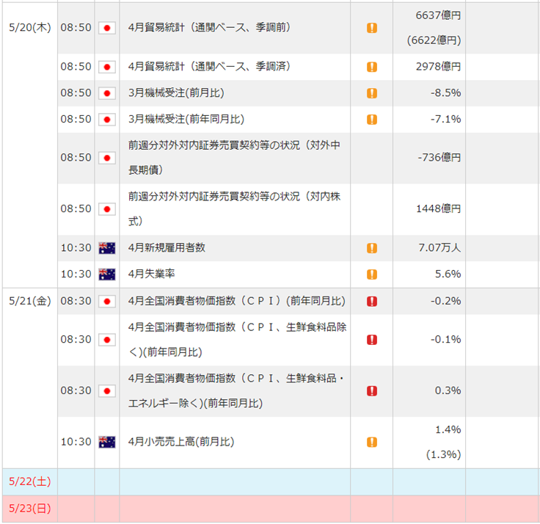Click 4月新規雇用者数 event name
Screen dimensions: 540x524
(167, 247)
